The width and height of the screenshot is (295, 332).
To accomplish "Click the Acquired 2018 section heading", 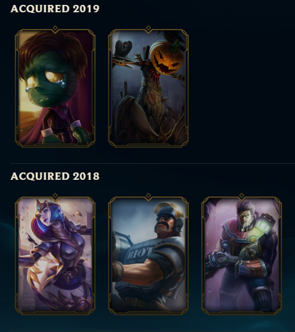I will pos(55,176).
